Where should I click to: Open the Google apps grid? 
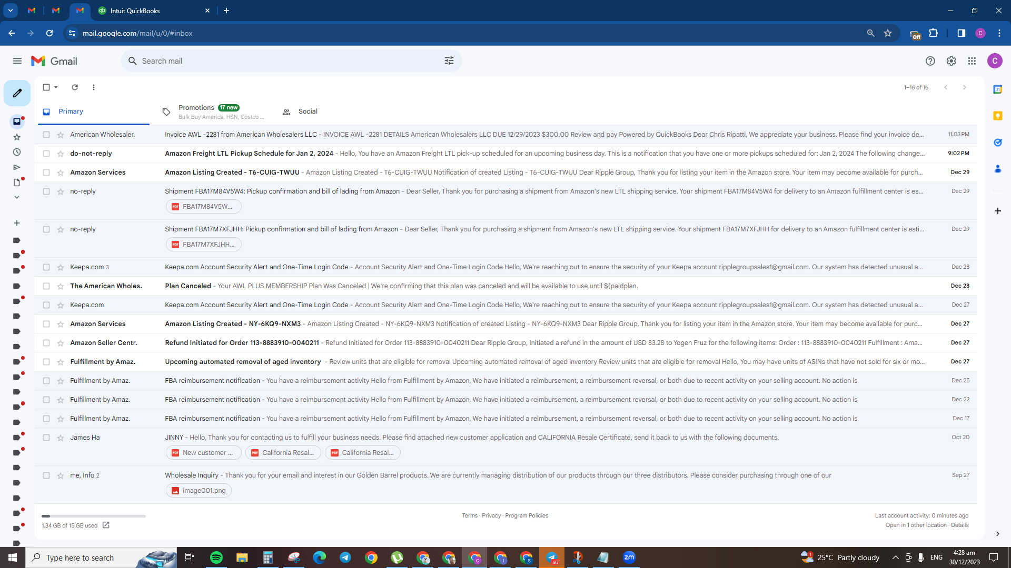972,61
